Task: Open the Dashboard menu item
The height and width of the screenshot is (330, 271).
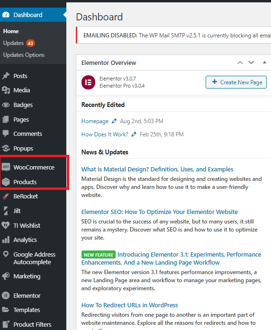Action: click(33, 15)
